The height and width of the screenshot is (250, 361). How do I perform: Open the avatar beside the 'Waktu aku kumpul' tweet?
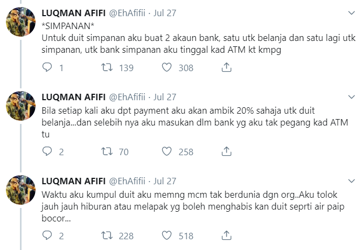click(20, 190)
